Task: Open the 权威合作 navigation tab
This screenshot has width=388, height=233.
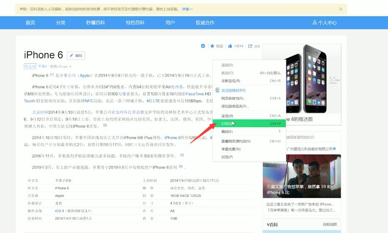Action: [205, 22]
